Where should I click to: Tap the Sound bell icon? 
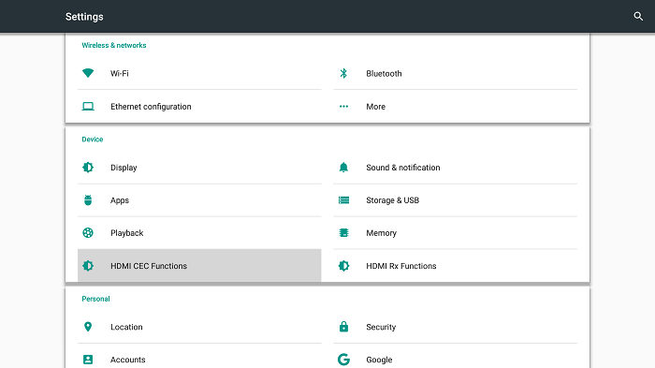click(x=343, y=168)
